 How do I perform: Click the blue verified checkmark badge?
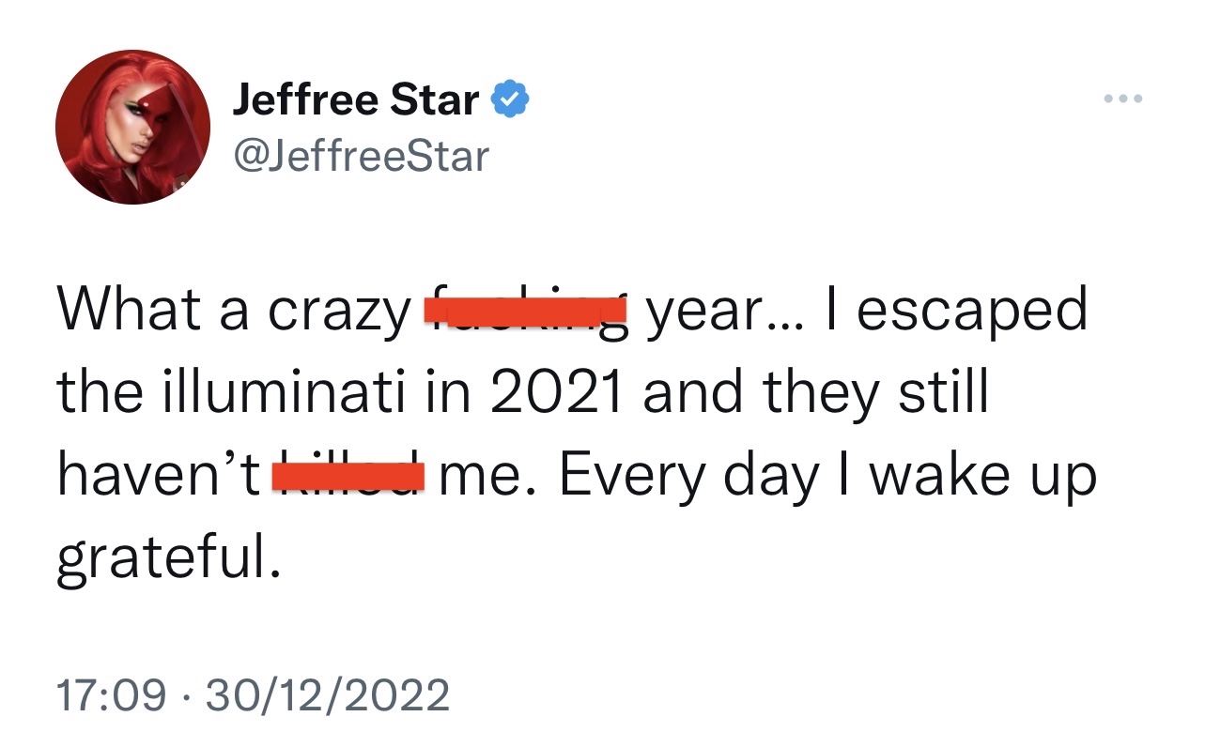pos(512,99)
